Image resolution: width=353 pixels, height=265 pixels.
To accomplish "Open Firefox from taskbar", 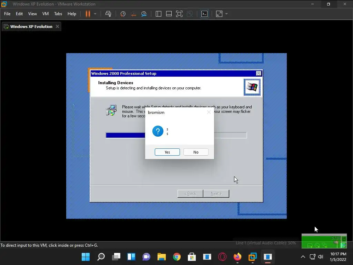I will coord(237,257).
